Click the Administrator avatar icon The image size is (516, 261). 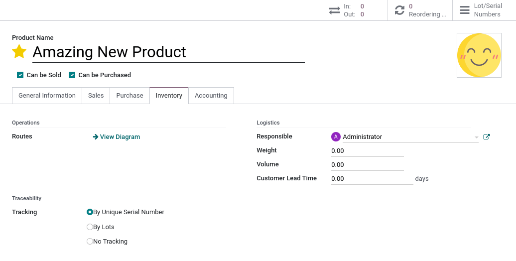336,137
